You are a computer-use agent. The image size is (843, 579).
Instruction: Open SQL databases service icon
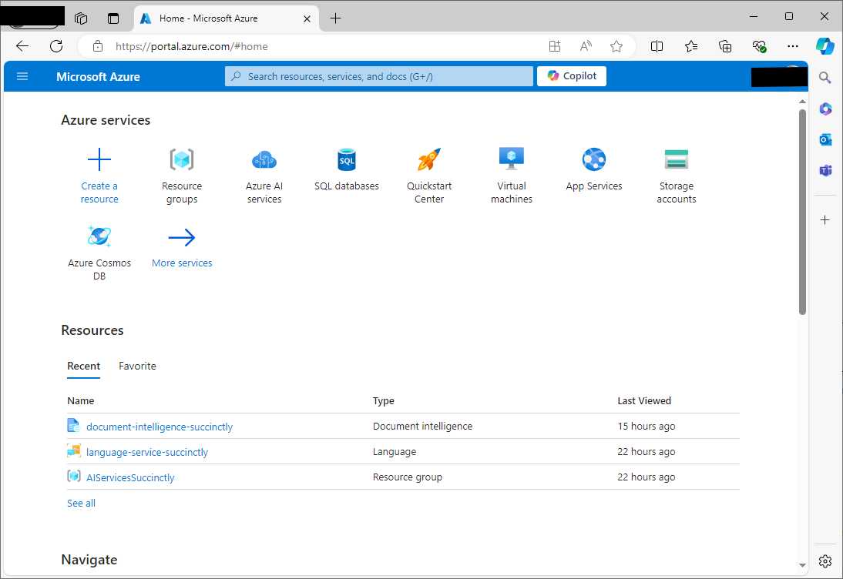[x=347, y=159]
